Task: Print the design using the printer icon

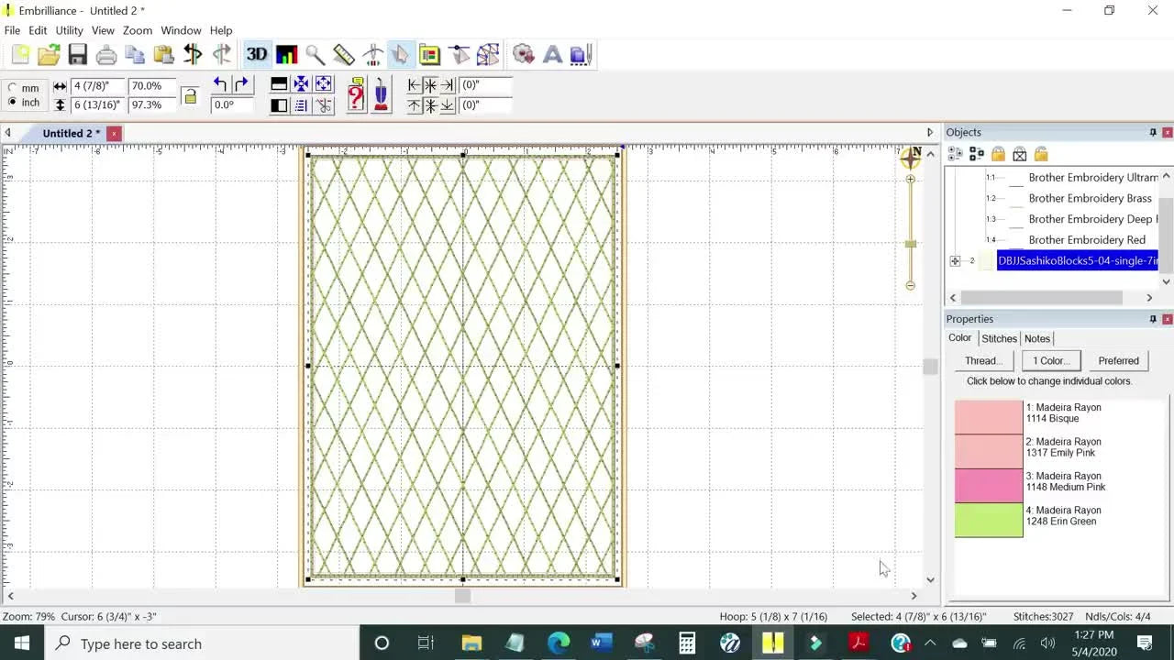Action: pos(106,55)
